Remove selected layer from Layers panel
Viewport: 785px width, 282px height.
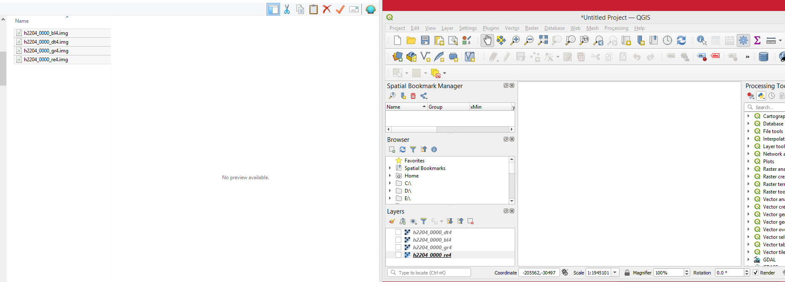pos(471,221)
